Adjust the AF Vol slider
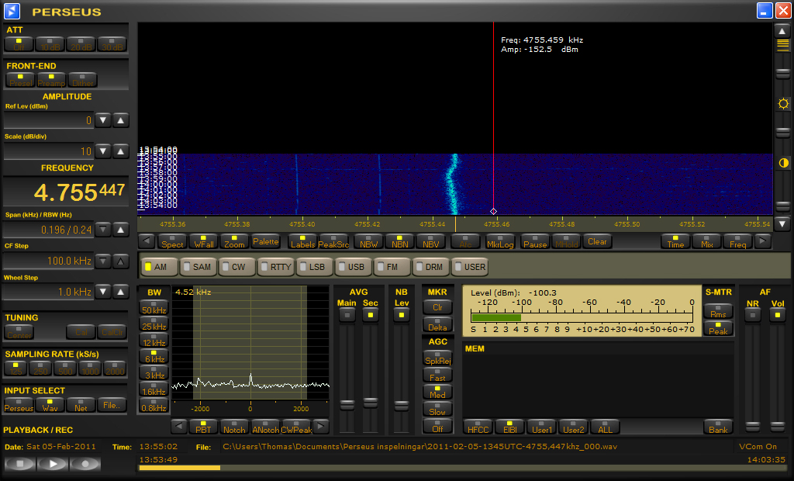Screen dimensions: 794x481 (x=777, y=426)
